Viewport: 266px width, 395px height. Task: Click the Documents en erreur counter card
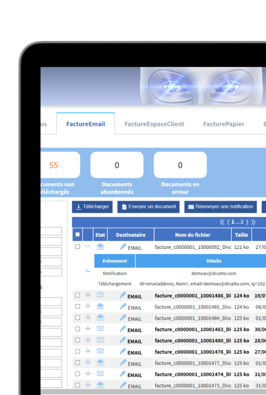180,165
